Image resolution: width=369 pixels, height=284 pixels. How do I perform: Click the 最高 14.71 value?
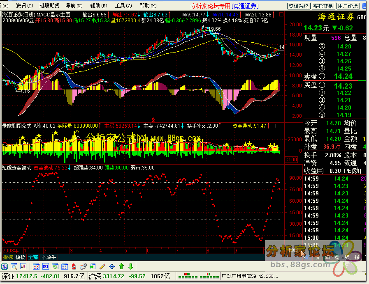point(334,131)
